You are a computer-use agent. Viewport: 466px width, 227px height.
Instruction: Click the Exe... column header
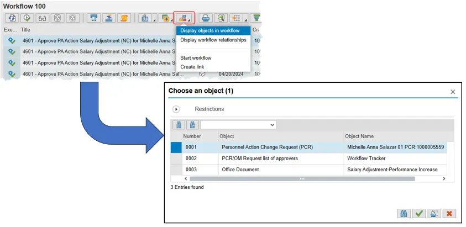click(11, 30)
